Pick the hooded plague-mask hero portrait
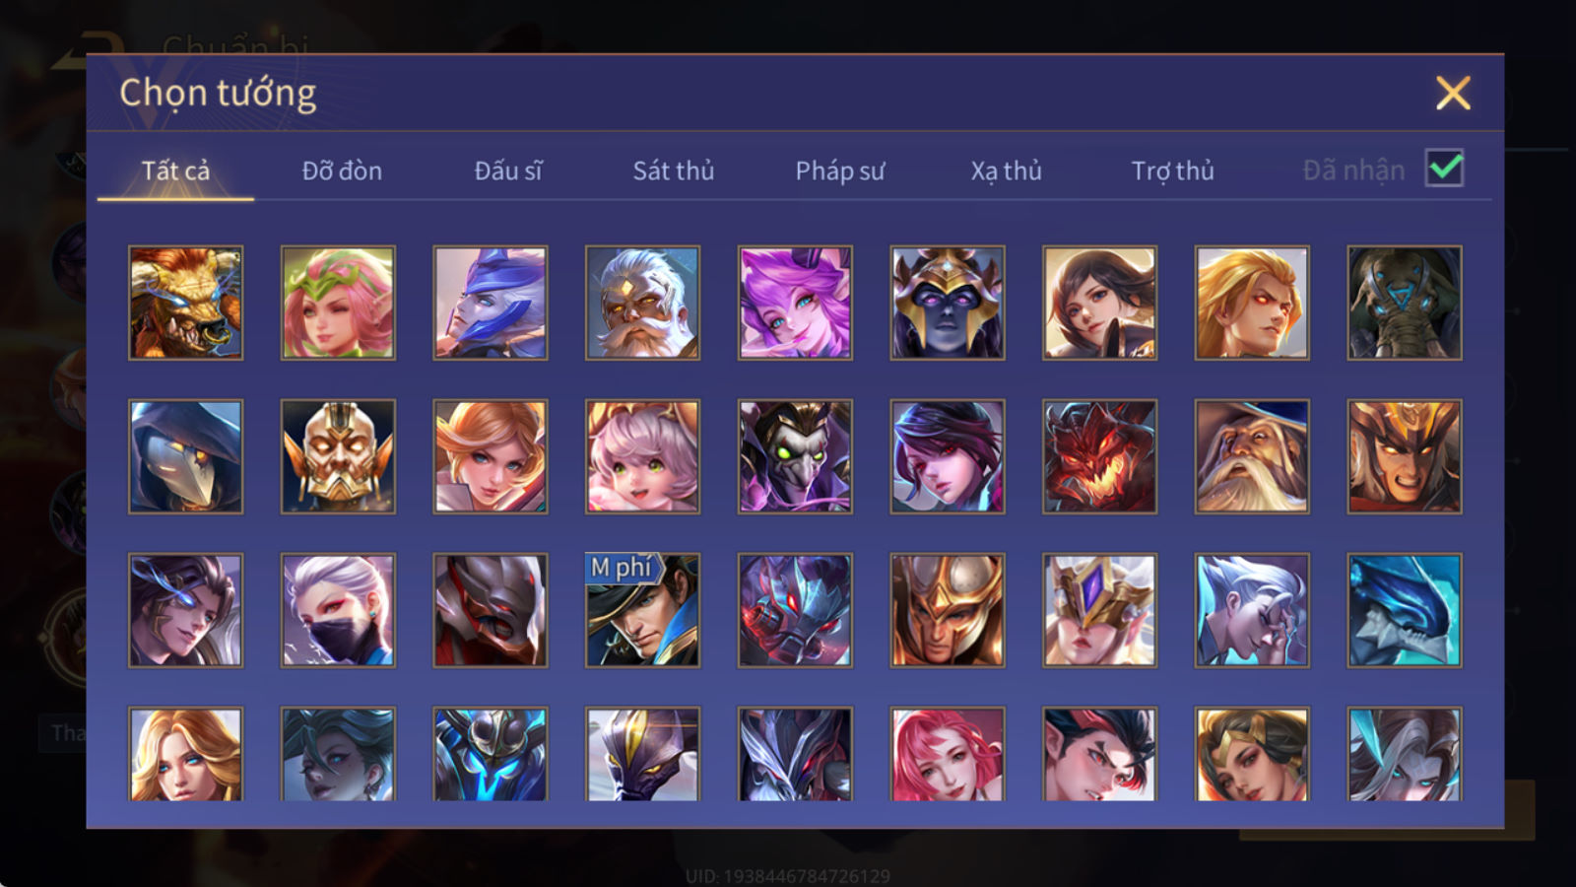This screenshot has height=887, width=1576. click(x=185, y=456)
